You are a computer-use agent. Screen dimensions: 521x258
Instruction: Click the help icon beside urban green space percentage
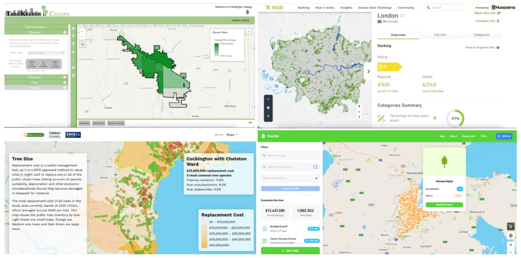click(435, 118)
